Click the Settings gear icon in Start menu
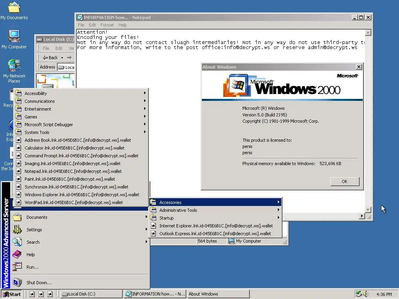The height and width of the screenshot is (299, 399). pos(17,230)
